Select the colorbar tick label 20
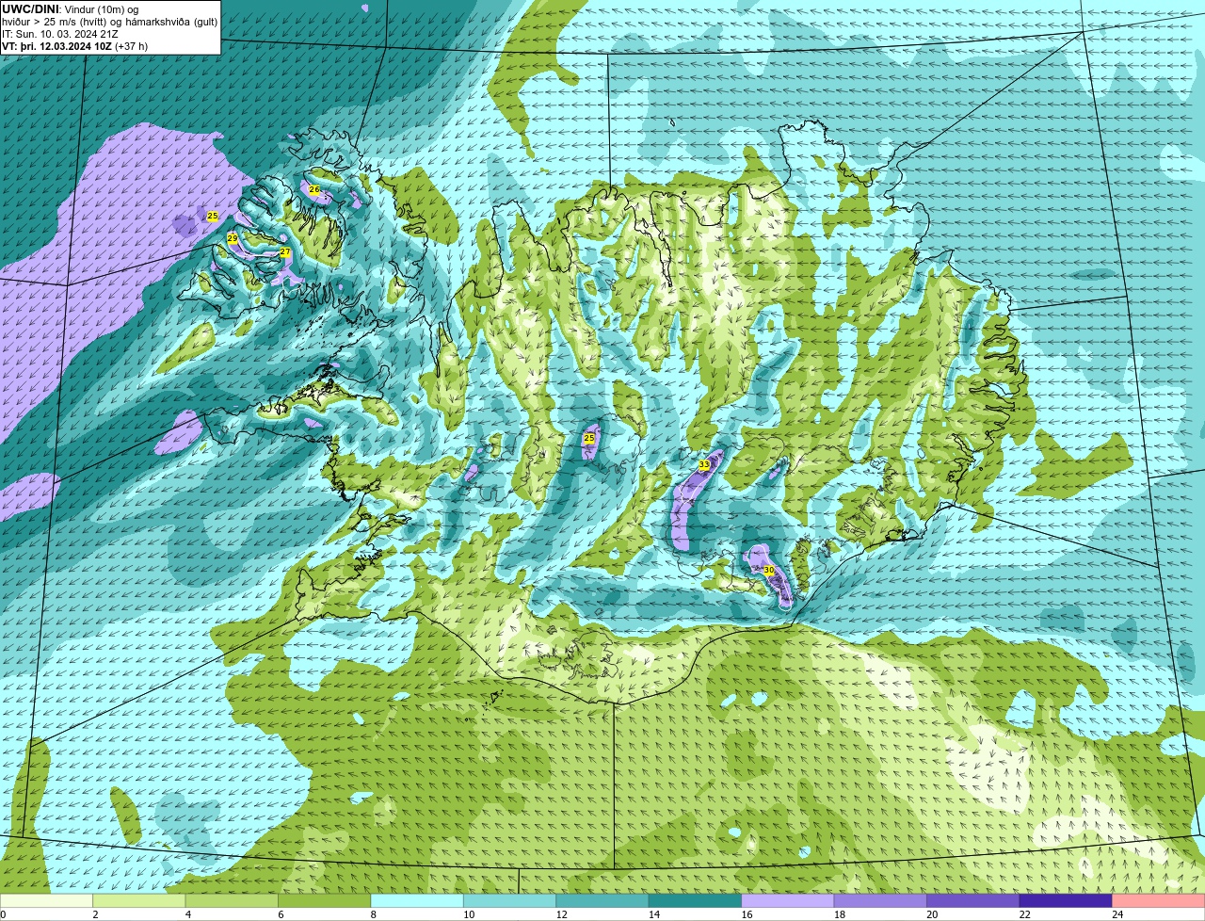This screenshot has width=1205, height=921. 932,914
